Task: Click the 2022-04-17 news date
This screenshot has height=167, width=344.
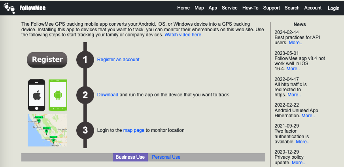Action: point(287,79)
